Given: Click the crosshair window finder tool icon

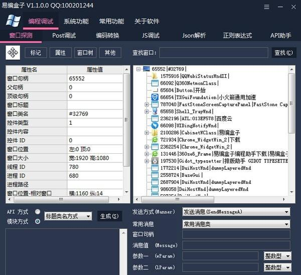Looking at the screenshot, I should pyautogui.click(x=13, y=53).
